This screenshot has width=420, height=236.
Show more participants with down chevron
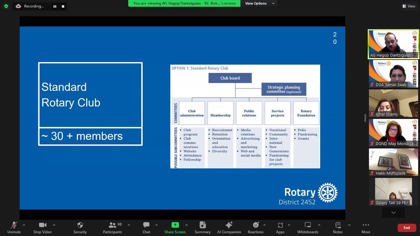pos(393,212)
